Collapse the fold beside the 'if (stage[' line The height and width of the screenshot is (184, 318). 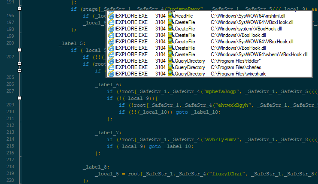(x=19, y=9)
